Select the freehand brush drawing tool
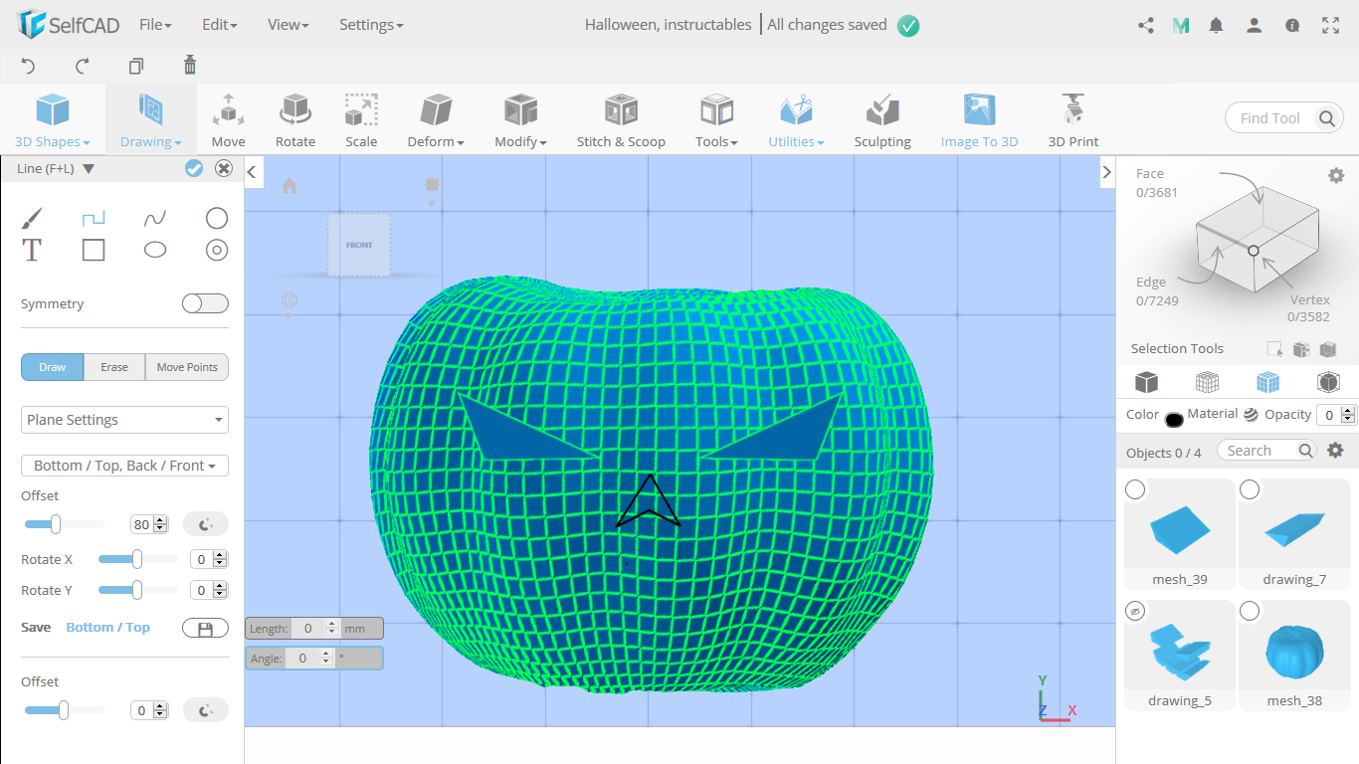Image resolution: width=1359 pixels, height=764 pixels. (32, 218)
